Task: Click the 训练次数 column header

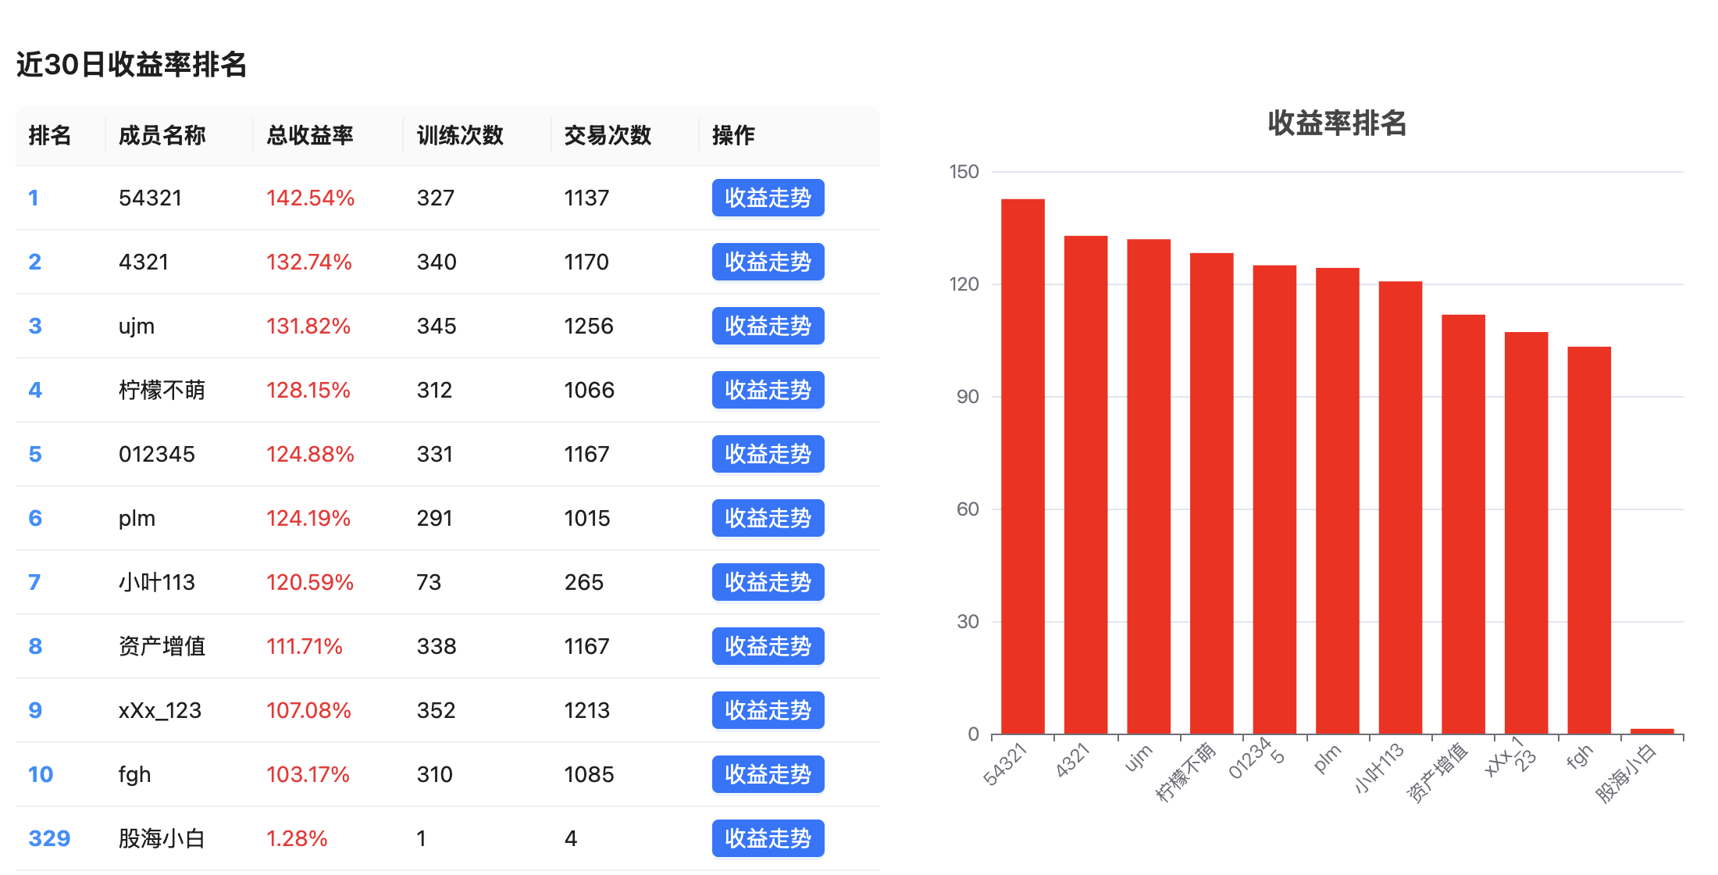Action: click(x=460, y=135)
